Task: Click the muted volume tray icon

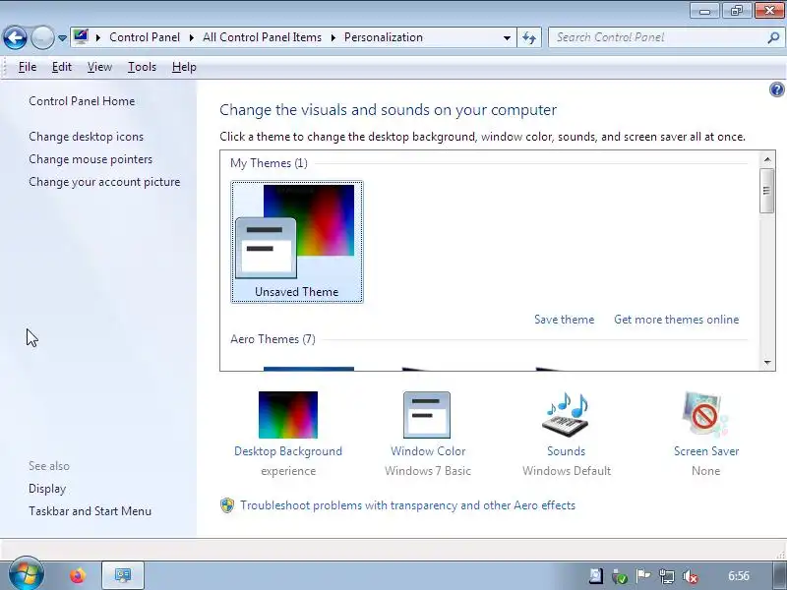Action: point(691,576)
